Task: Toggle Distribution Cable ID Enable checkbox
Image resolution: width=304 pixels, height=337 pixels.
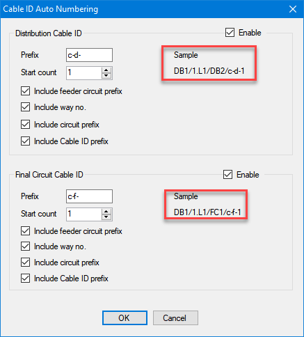Action: pos(230,33)
